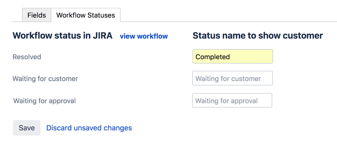Screen dimensions: 337x145
Task: Click the Save button
Action: [x=27, y=128]
